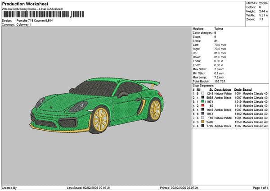
Task: Click the 'Page 1 of 1' footer text
Action: 261,188
